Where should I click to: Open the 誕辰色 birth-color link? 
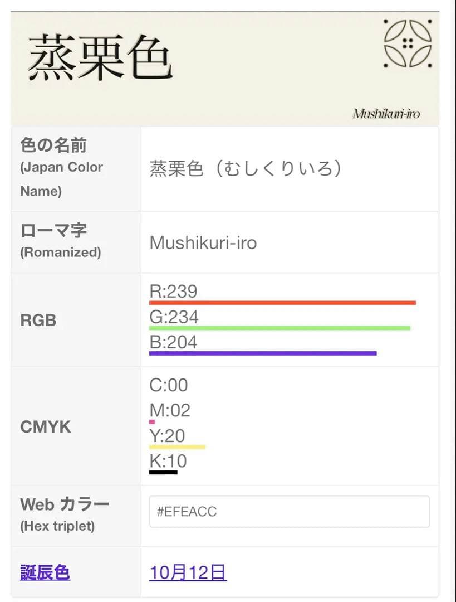(x=45, y=572)
